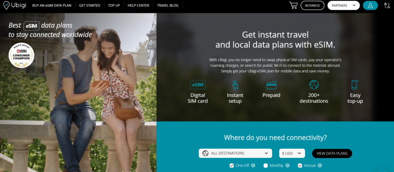Click the '200+ destinations' label

tap(314, 98)
